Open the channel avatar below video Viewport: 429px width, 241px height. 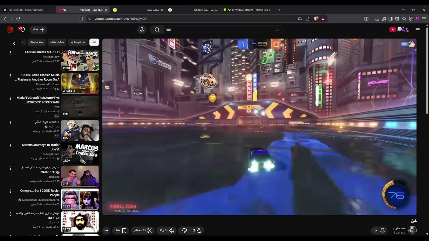(x=412, y=230)
